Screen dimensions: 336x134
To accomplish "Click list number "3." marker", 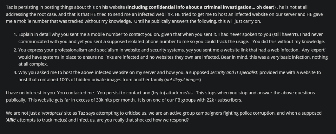I will tap(15, 72).
